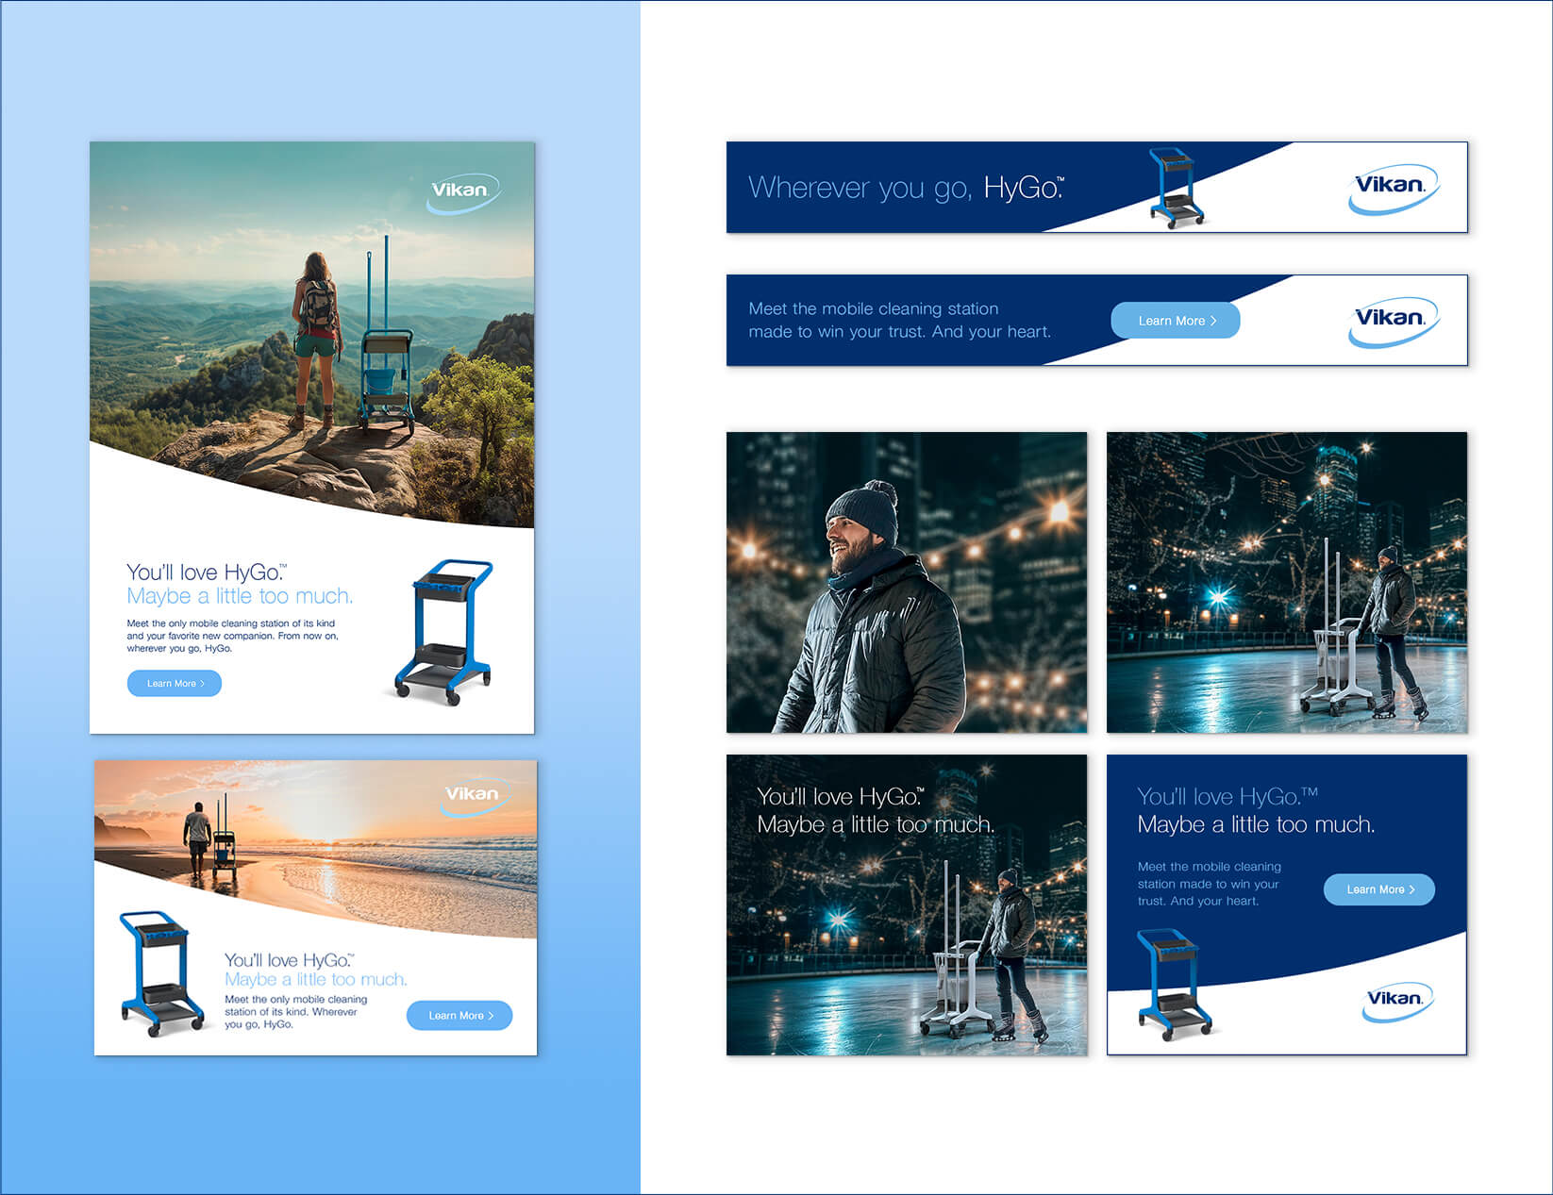The image size is (1553, 1195).
Task: Click 'You'll love HyGo' headline in dark blue square ad
Action: [x=1227, y=797]
